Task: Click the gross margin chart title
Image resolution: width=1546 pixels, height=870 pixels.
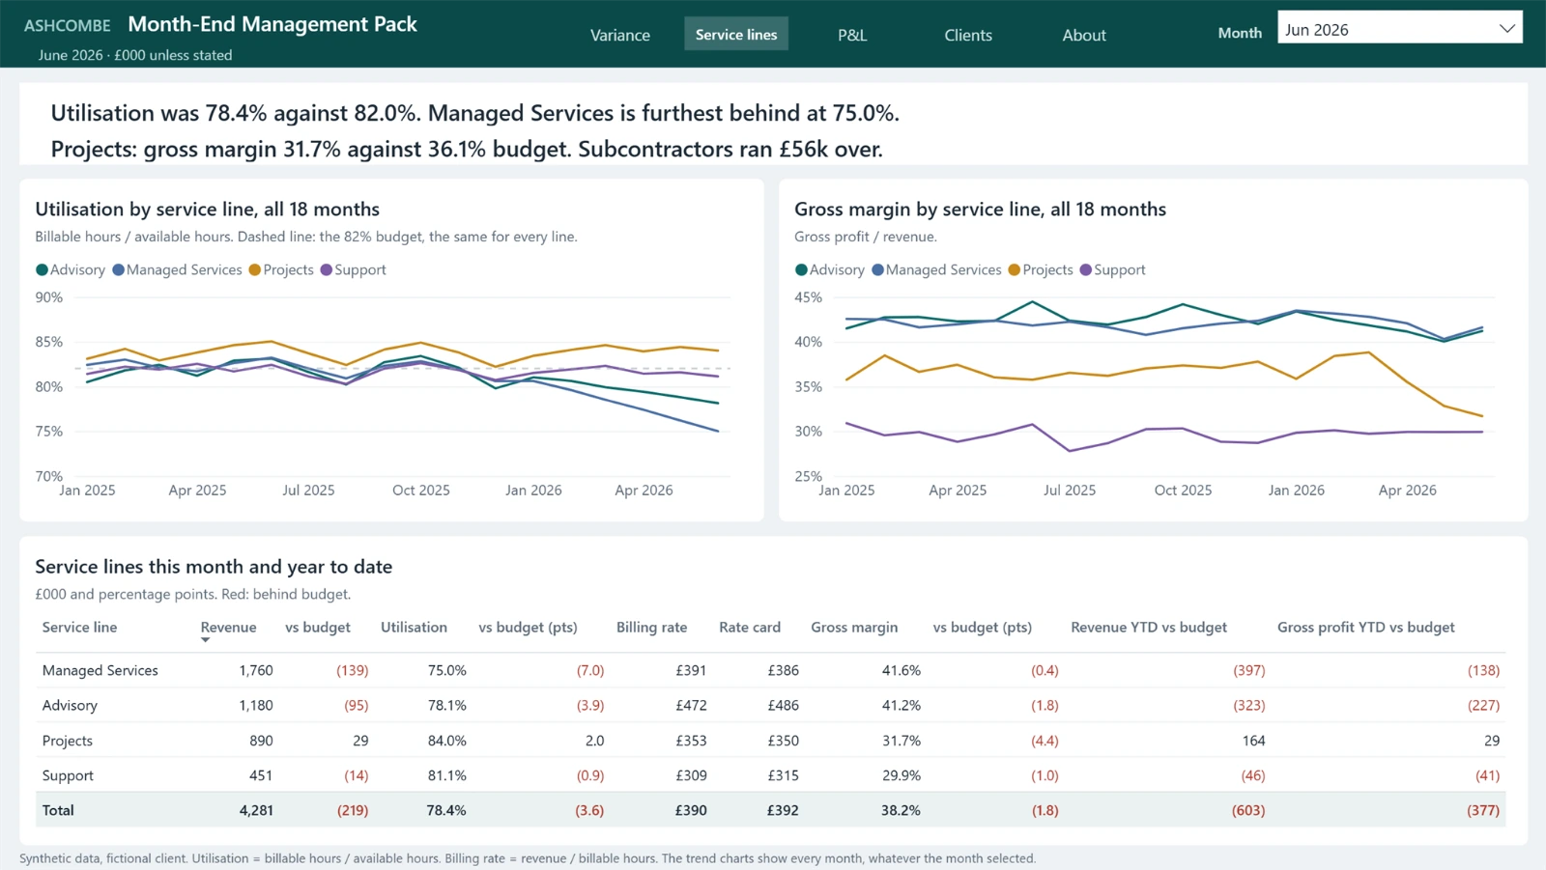Action: pos(980,209)
